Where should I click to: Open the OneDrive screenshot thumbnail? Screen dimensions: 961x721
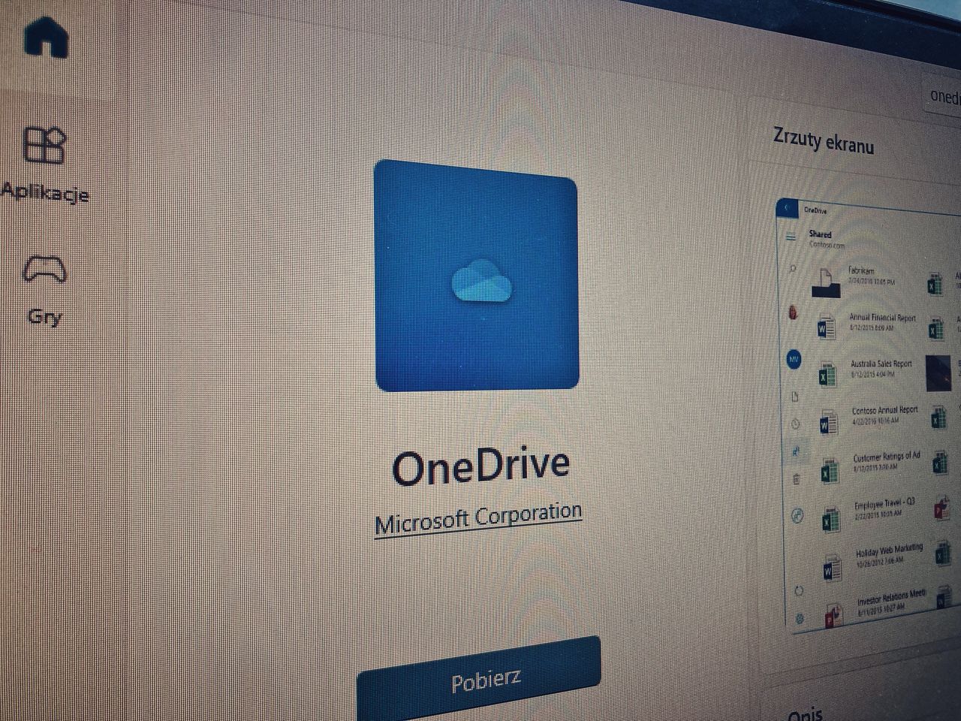868,415
